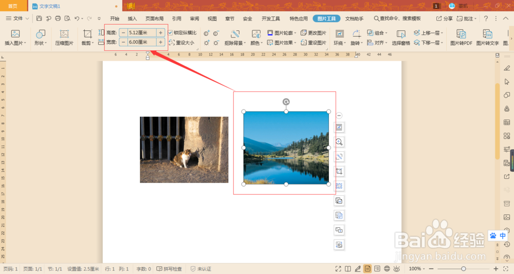Image resolution: width=514 pixels, height=274 pixels.
Task: Undo the last action
Action: click(x=77, y=19)
